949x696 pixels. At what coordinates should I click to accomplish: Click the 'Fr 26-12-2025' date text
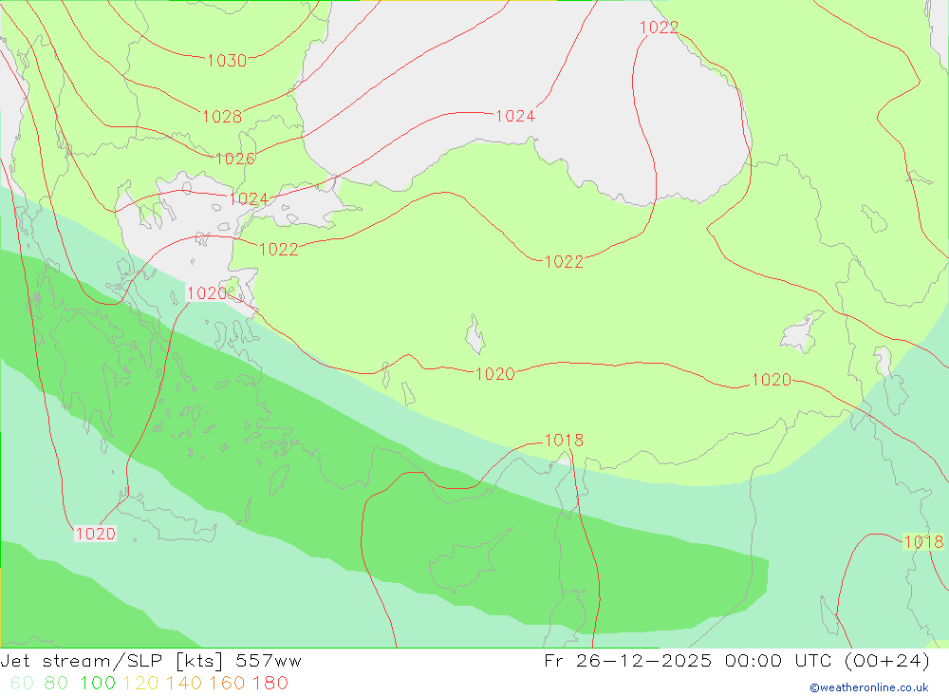[x=627, y=661]
